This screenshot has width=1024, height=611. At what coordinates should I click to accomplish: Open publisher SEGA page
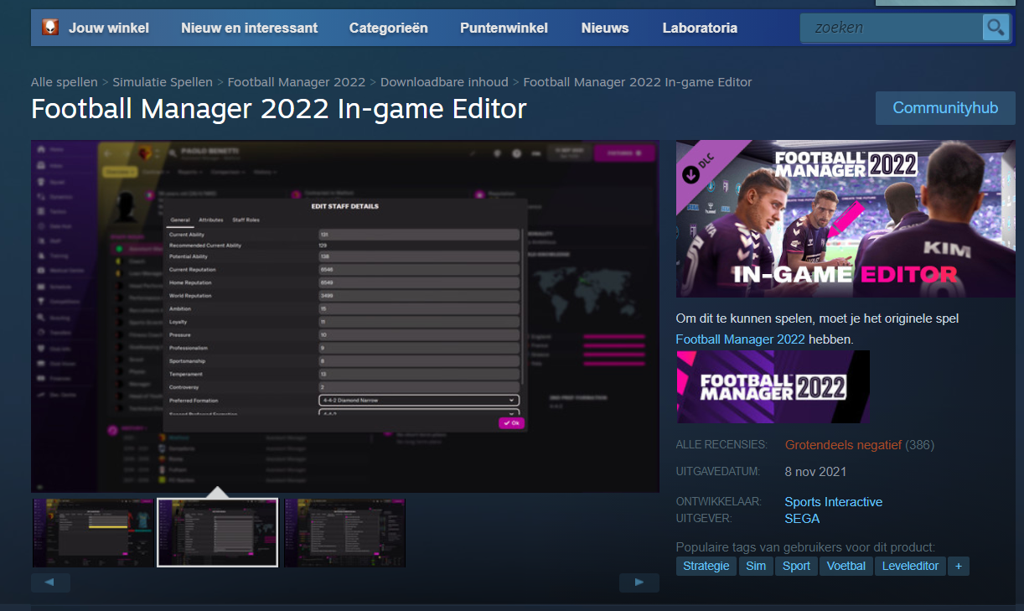[x=802, y=519]
